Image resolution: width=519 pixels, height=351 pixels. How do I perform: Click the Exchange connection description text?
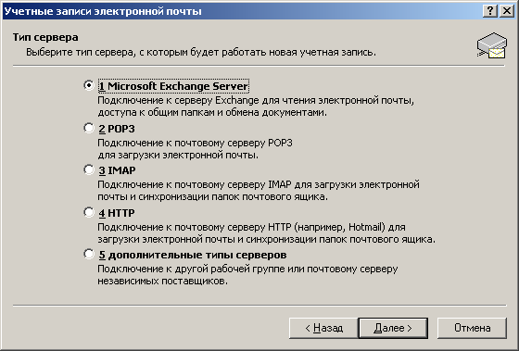[256, 107]
